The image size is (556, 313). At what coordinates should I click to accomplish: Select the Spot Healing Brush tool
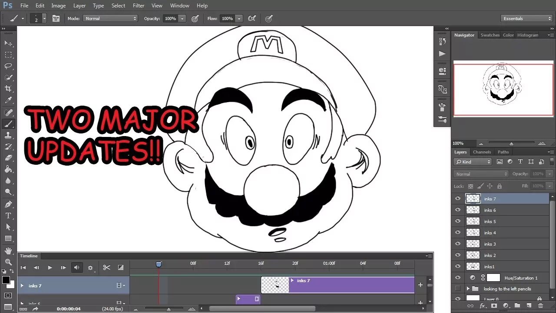pyautogui.click(x=8, y=113)
